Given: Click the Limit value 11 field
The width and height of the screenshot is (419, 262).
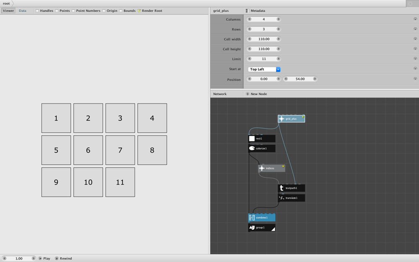Looking at the screenshot, I should (264, 59).
